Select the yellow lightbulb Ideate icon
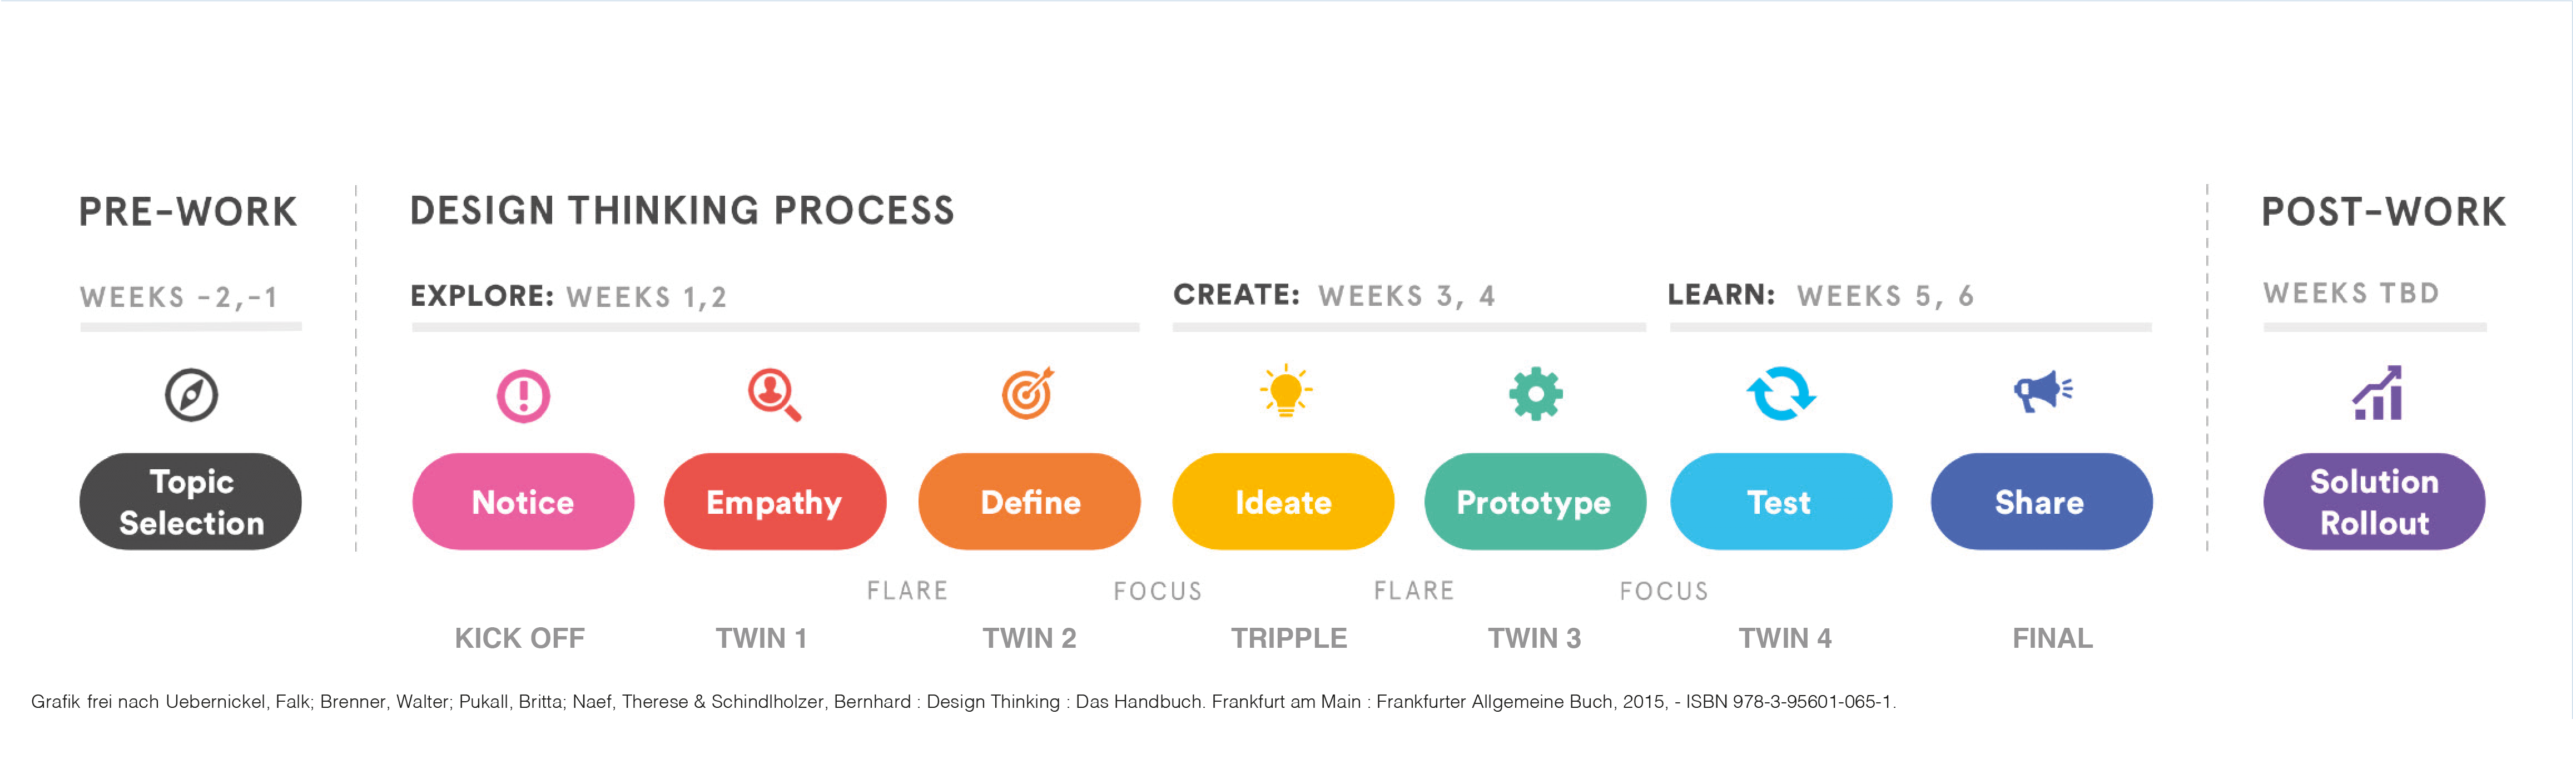Viewport: 2576px width, 759px height. click(1285, 390)
